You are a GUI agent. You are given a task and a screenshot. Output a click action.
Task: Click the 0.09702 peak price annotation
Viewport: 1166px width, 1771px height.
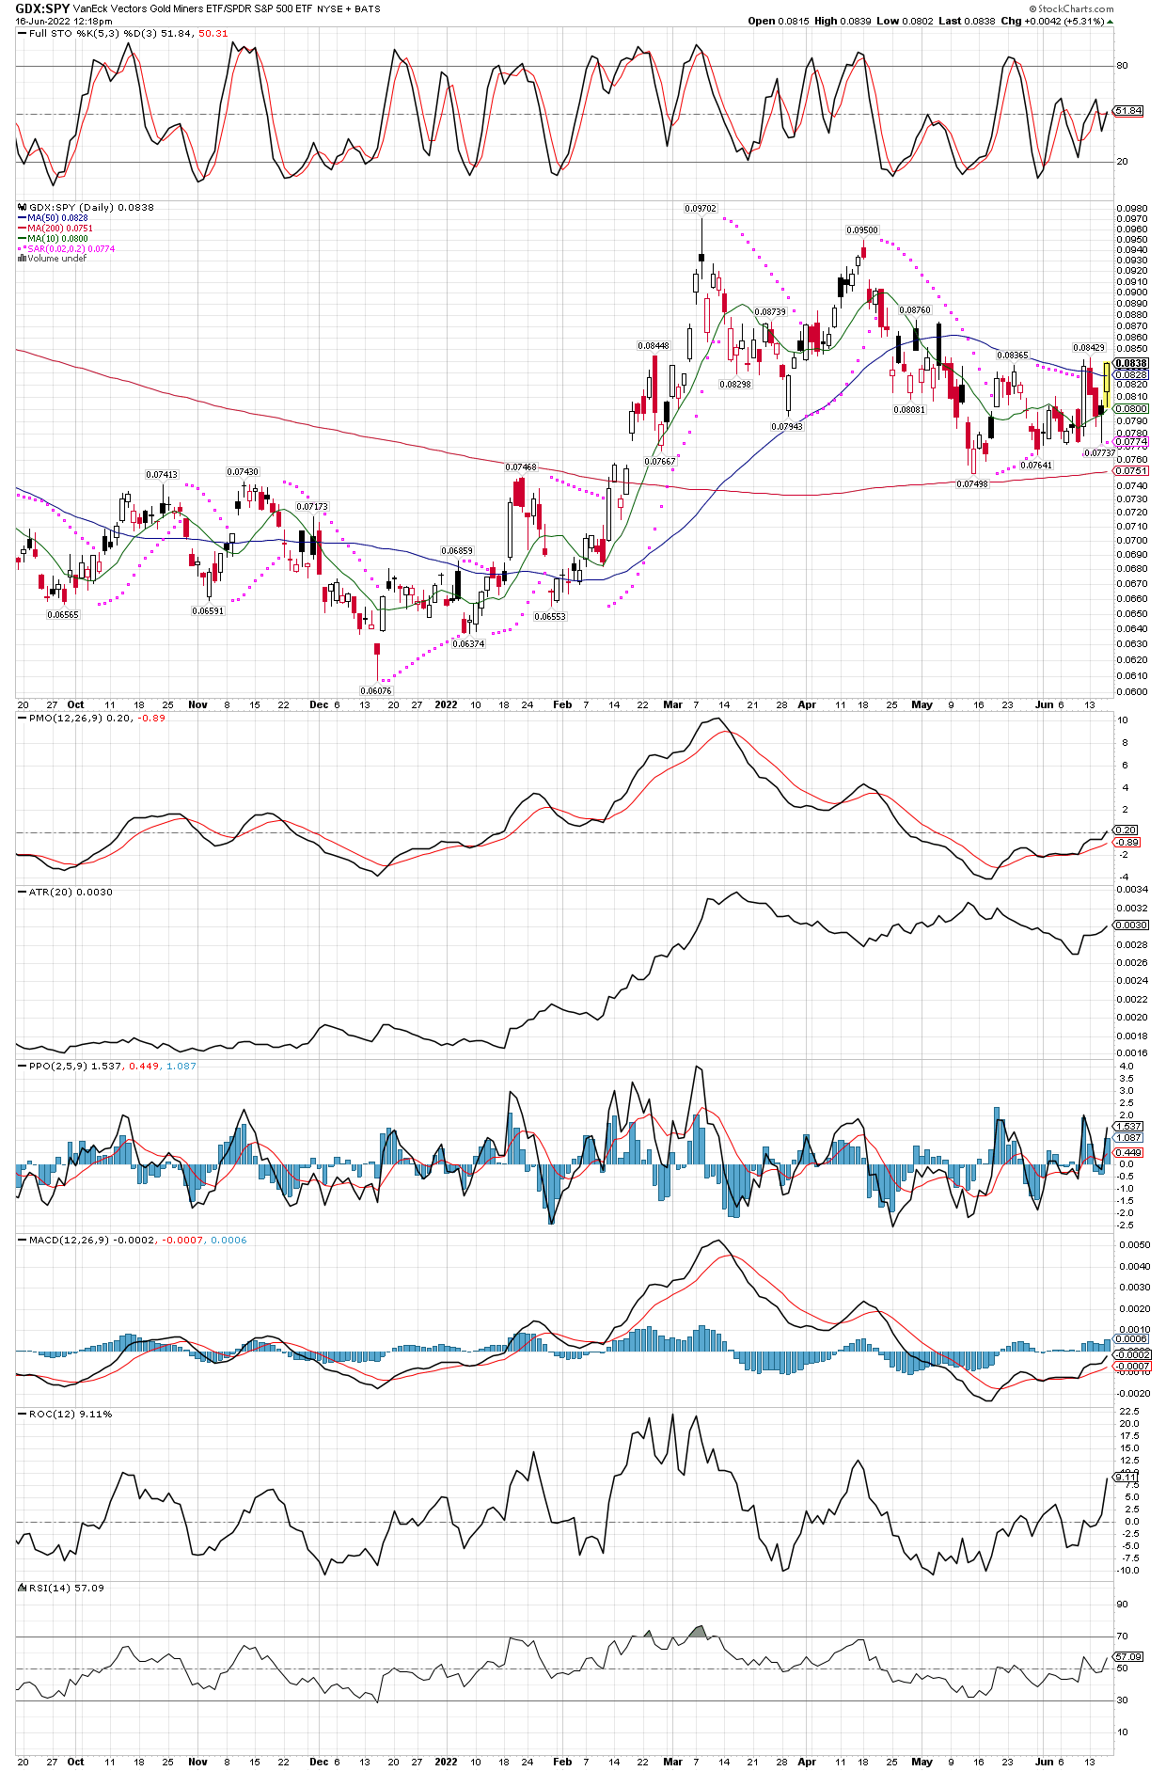tap(701, 209)
